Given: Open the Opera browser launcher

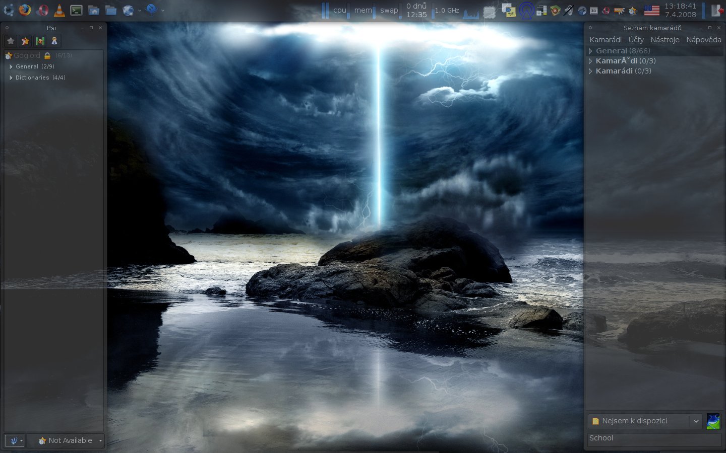Looking at the screenshot, I should point(42,10).
